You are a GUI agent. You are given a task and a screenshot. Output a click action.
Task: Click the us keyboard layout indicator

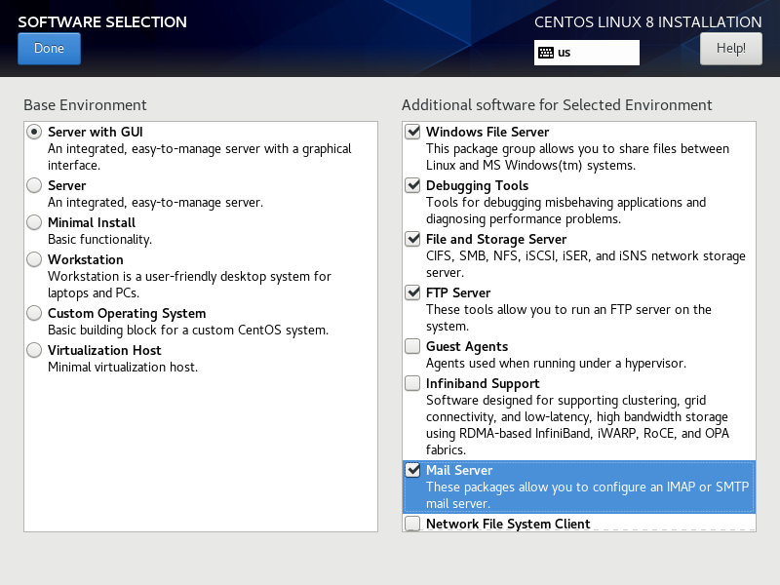click(587, 53)
